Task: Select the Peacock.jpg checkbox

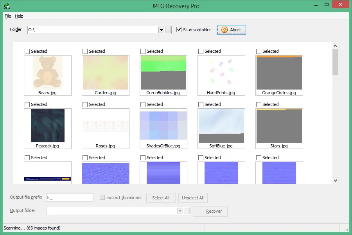Action: tap(27, 104)
